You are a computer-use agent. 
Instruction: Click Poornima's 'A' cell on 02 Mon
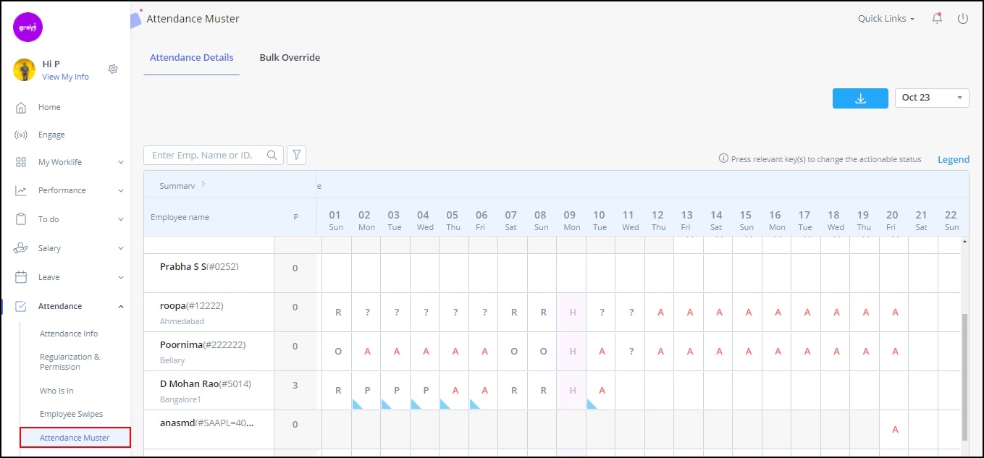(367, 352)
